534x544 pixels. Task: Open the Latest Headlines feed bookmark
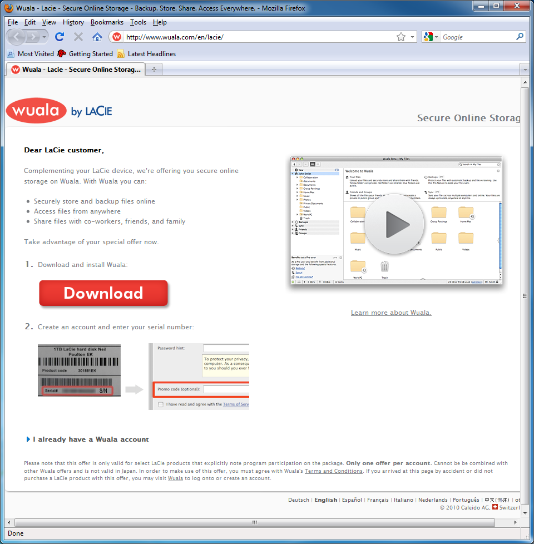tap(146, 54)
